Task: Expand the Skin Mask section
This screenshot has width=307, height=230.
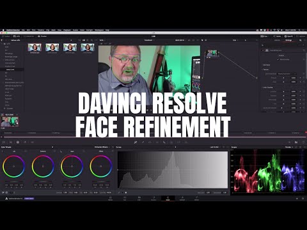Action: click(x=267, y=65)
